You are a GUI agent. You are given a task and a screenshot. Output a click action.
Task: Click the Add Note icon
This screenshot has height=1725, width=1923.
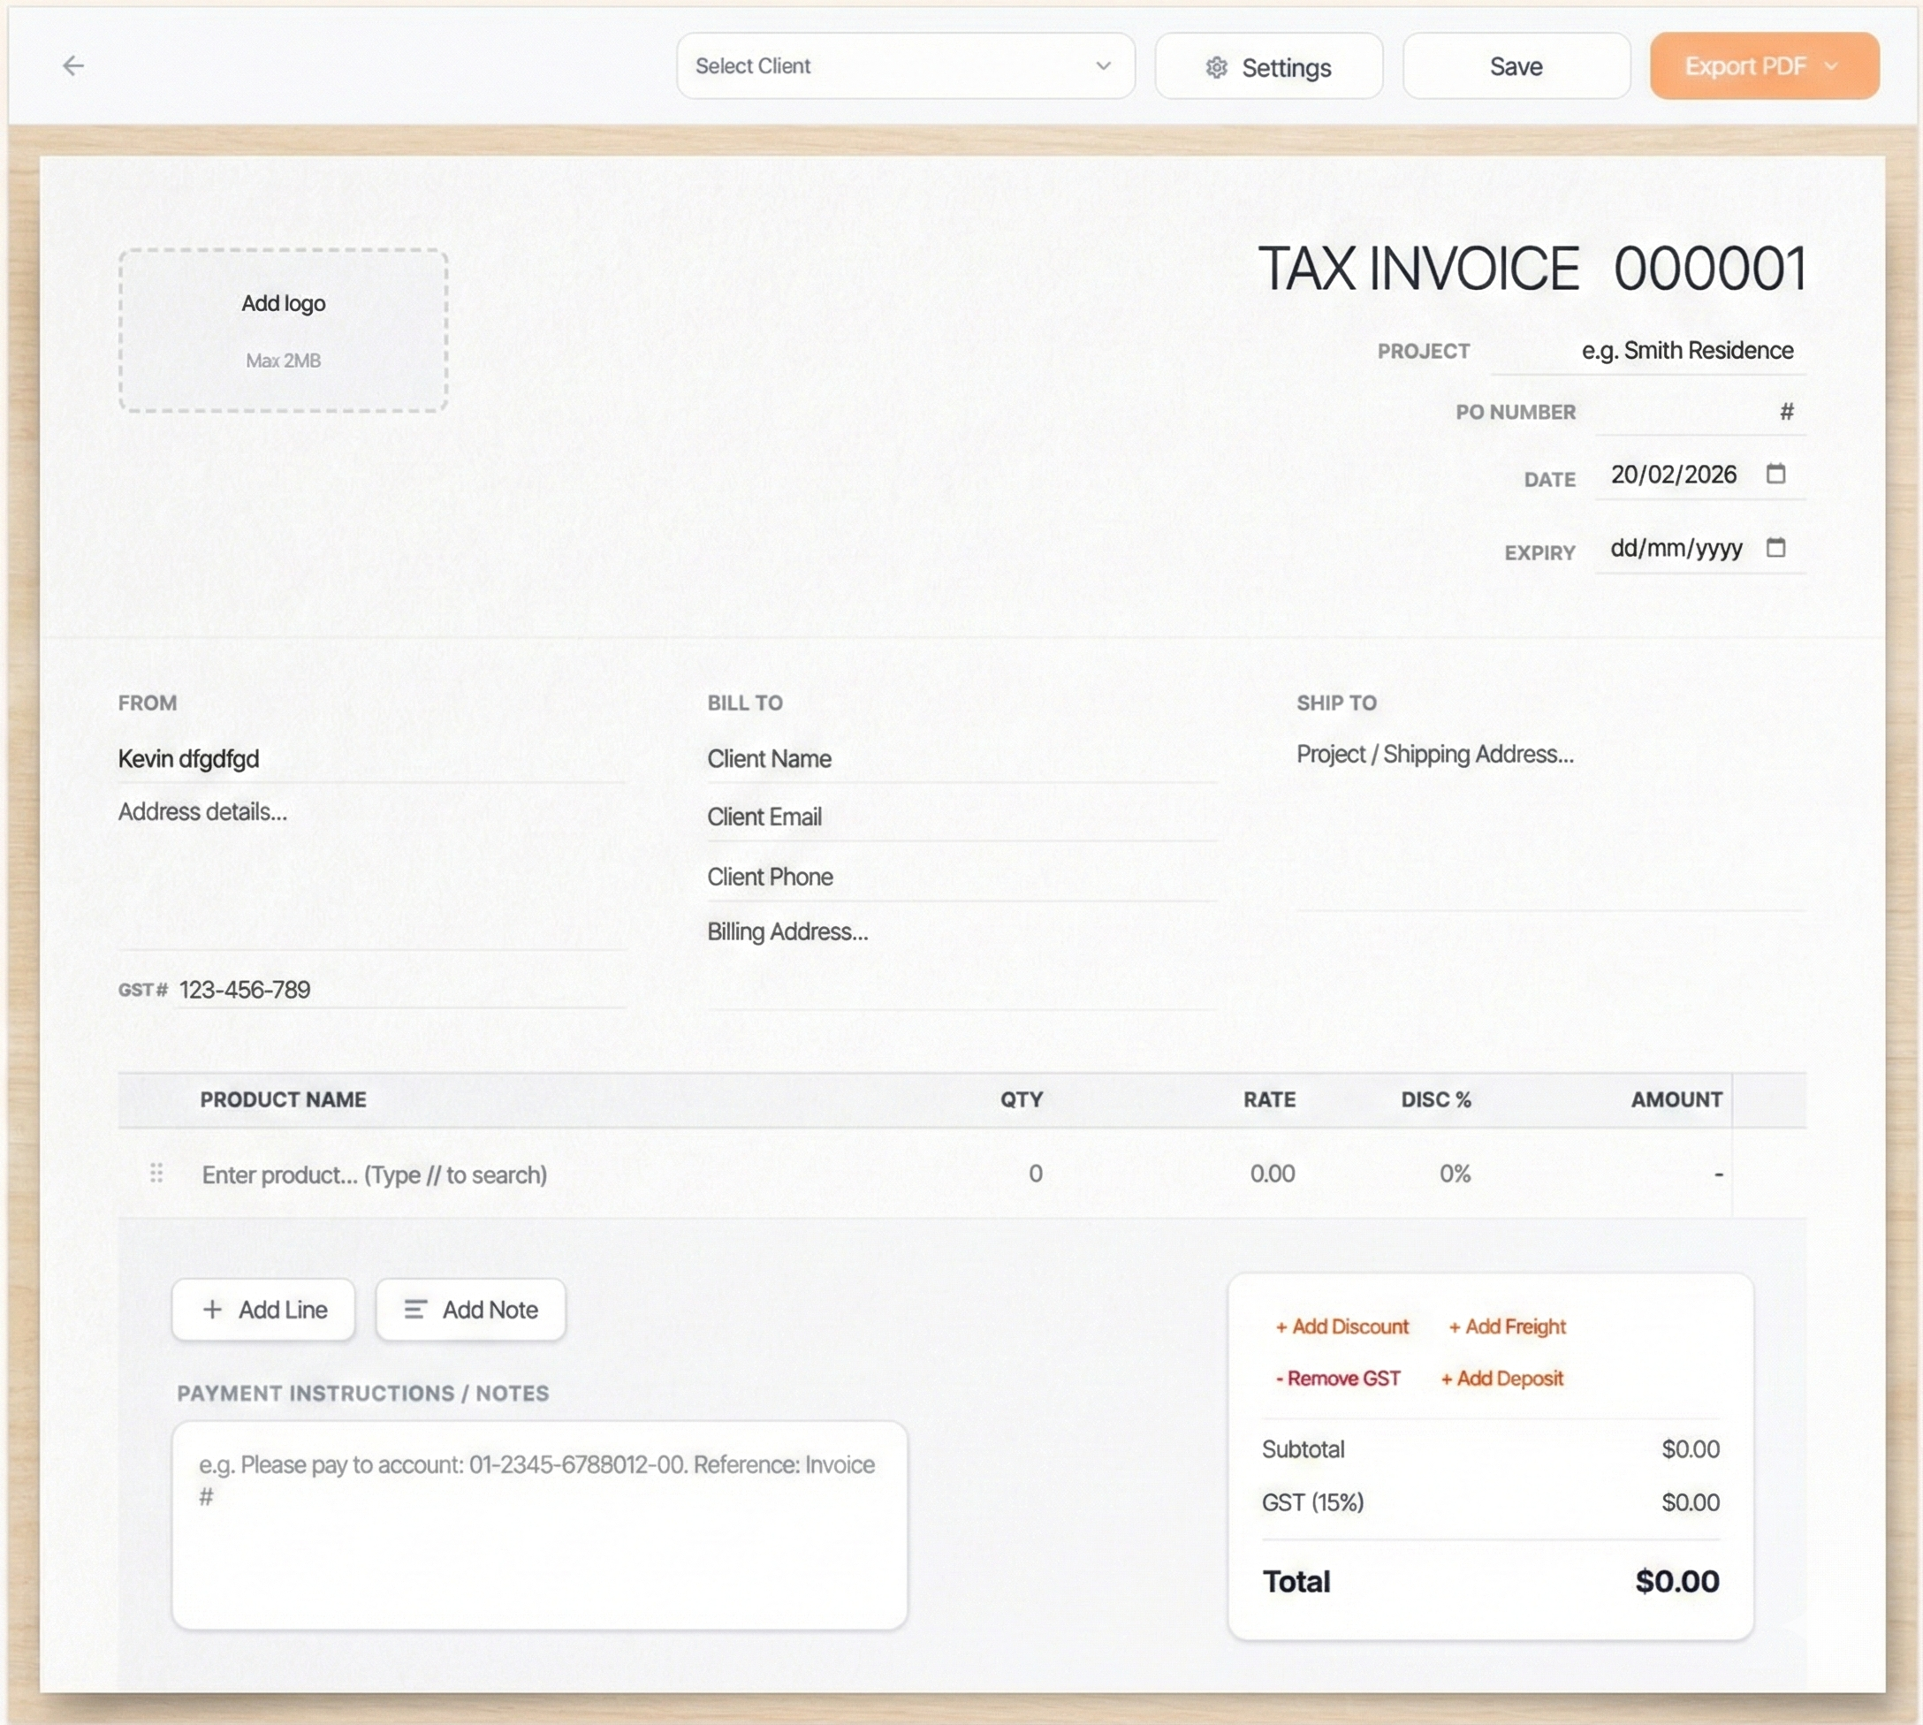coord(414,1309)
